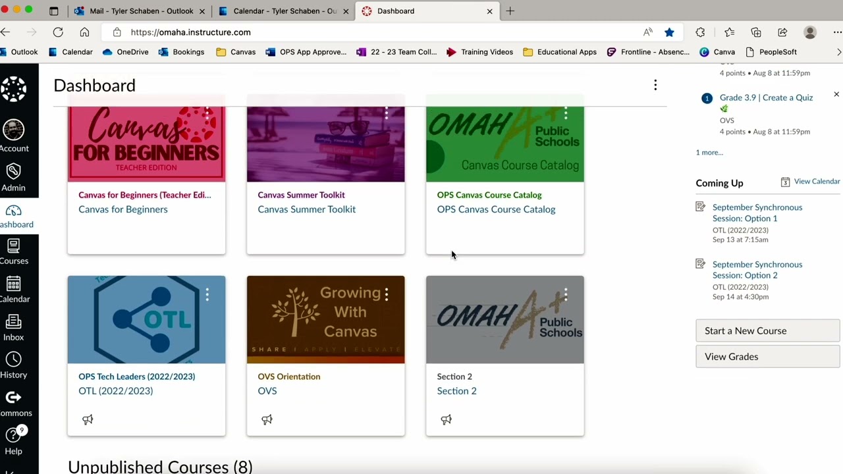Open Canvas Summer Toolkit course title
Image resolution: width=843 pixels, height=474 pixels.
301,195
